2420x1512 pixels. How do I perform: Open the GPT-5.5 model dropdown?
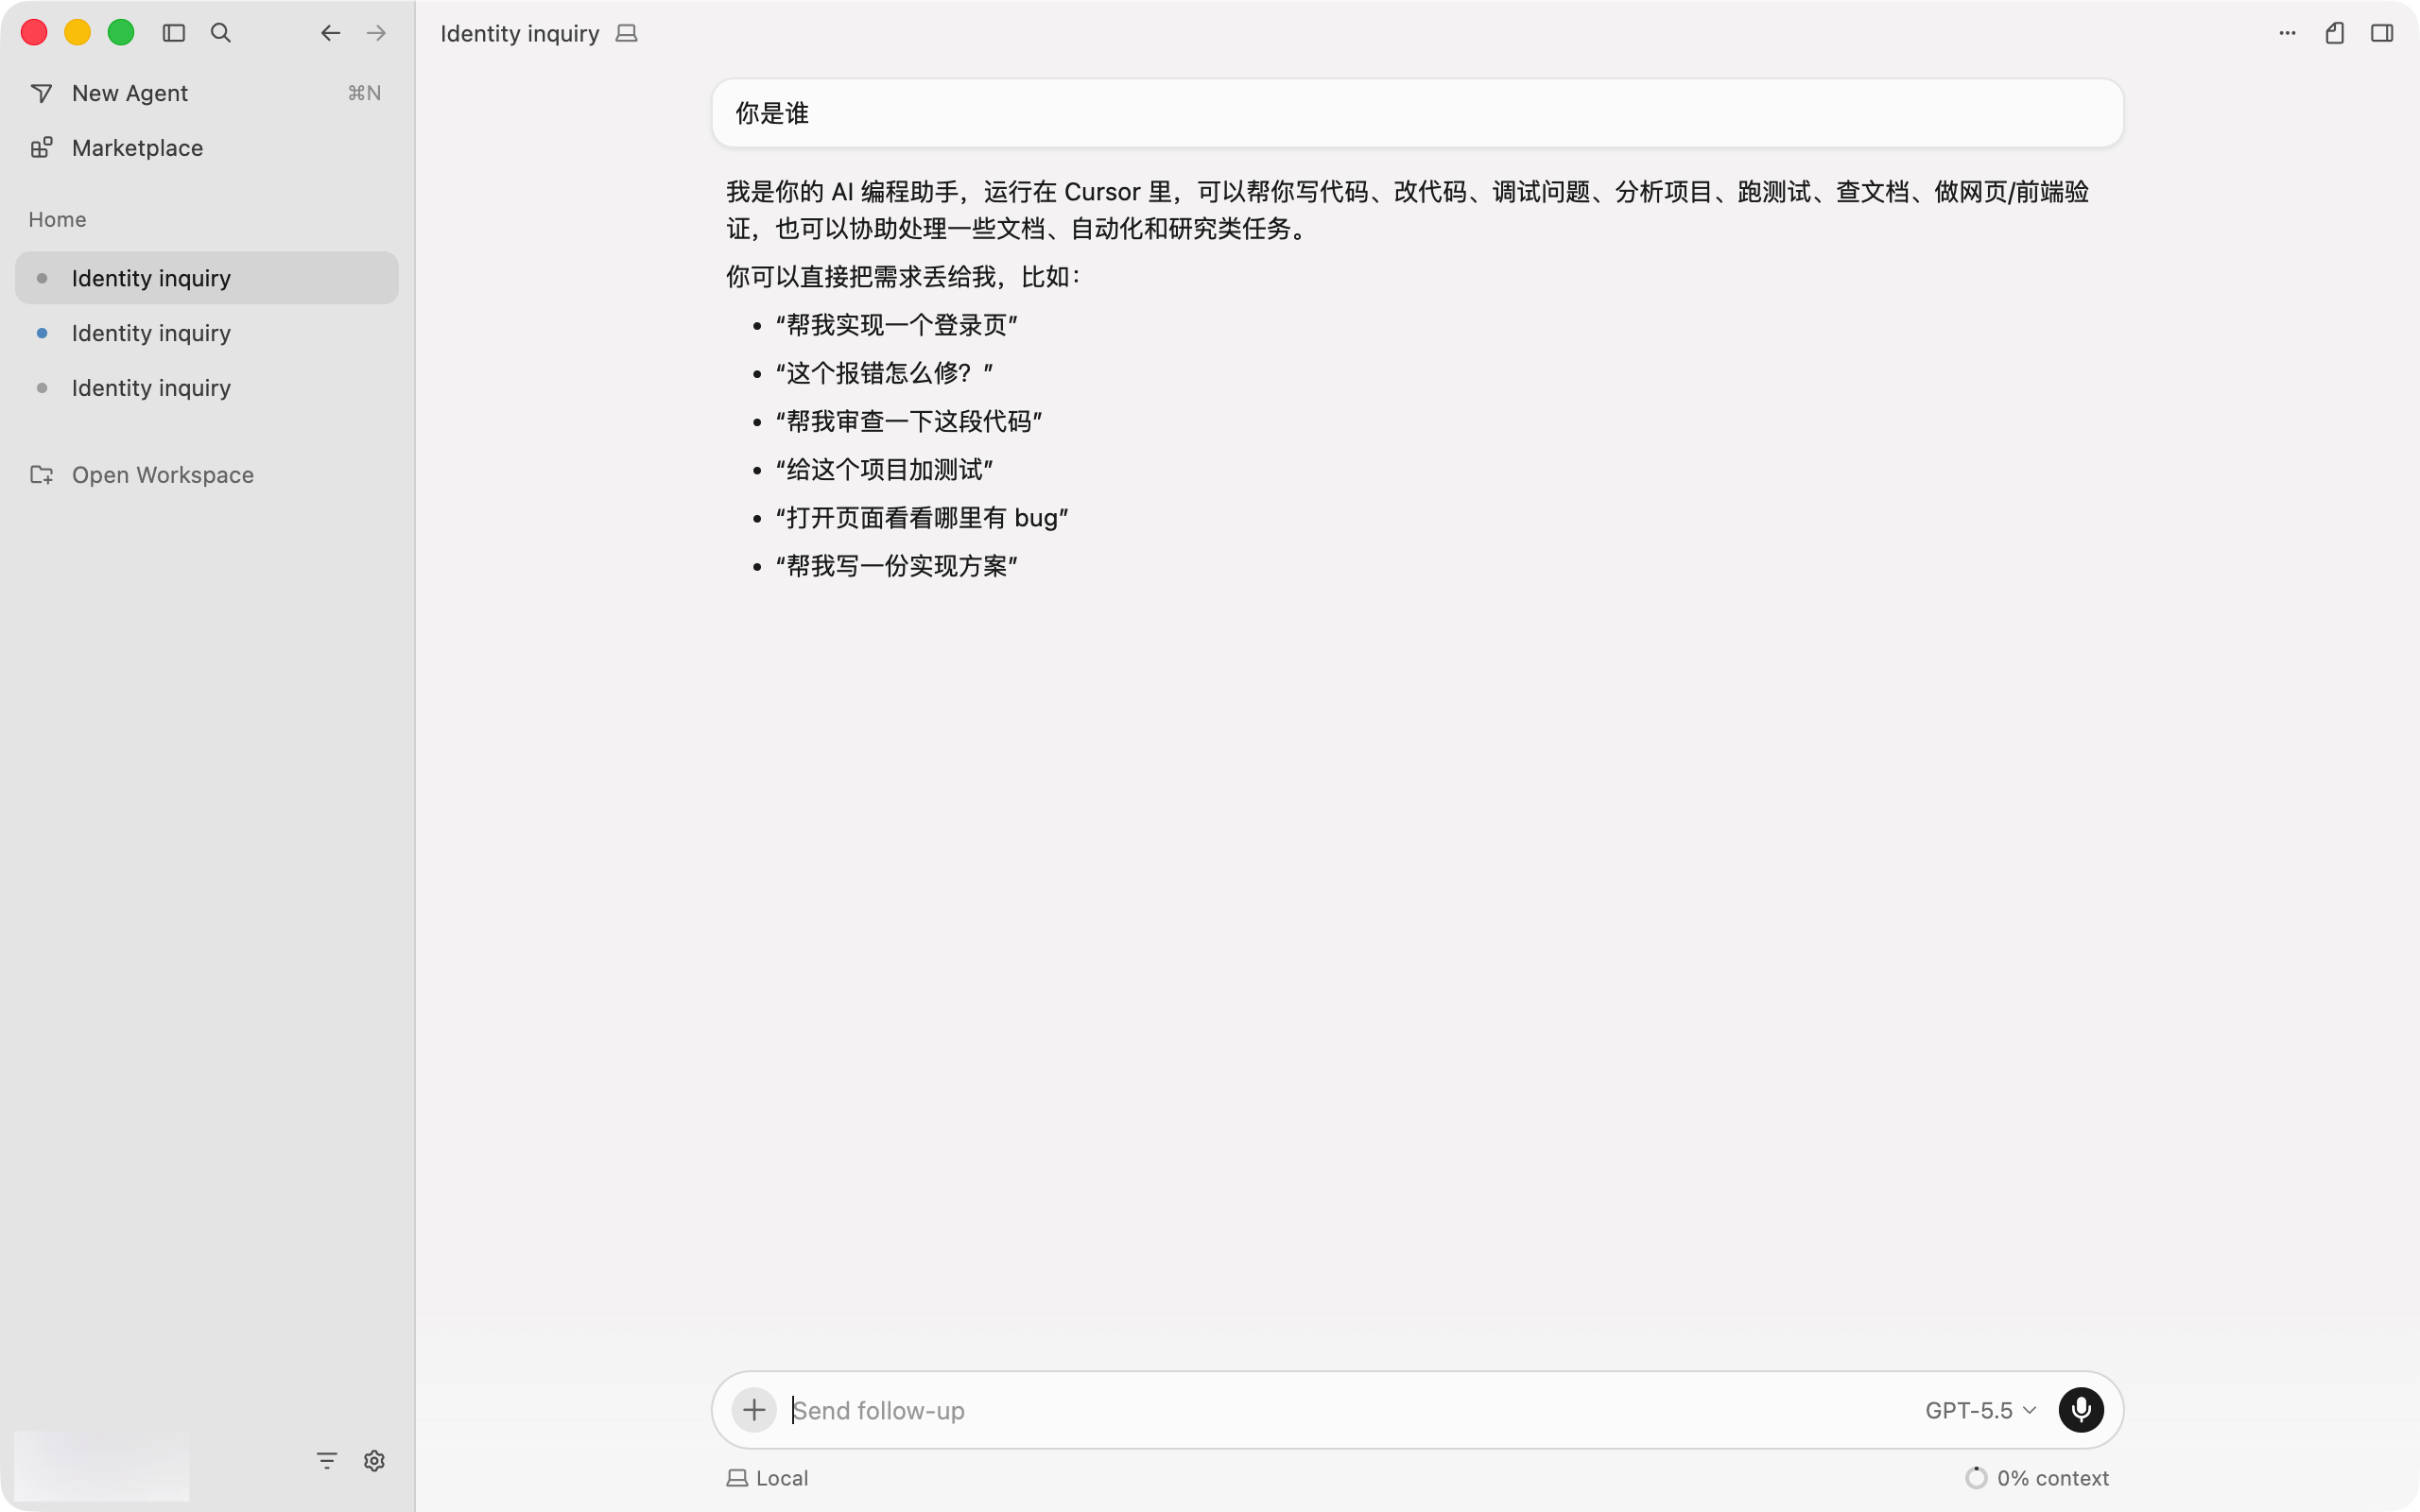(x=1980, y=1410)
